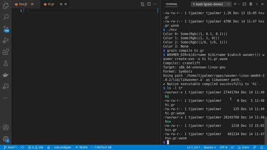Image resolution: width=267 pixels, height=150 pixels.
Task: Show additional views ellipsis in activity bar
Action: point(5,98)
